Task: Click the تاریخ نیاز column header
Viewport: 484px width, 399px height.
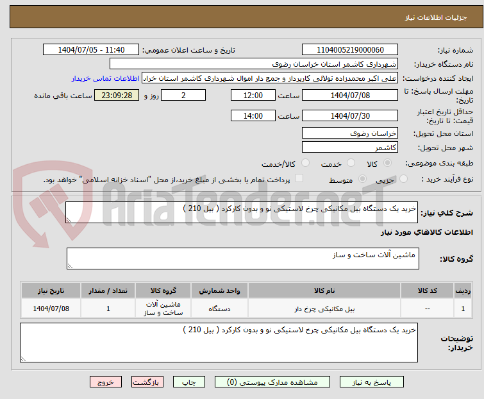Action: pos(51,291)
